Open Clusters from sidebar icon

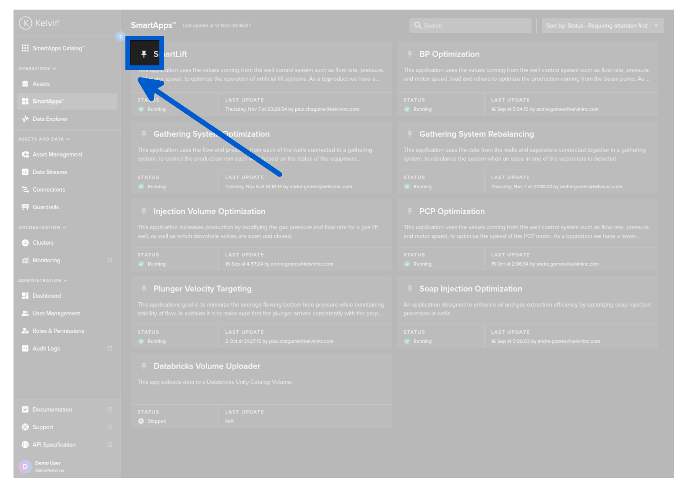point(25,243)
